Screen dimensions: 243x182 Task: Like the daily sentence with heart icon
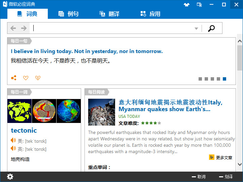(x=26, y=78)
